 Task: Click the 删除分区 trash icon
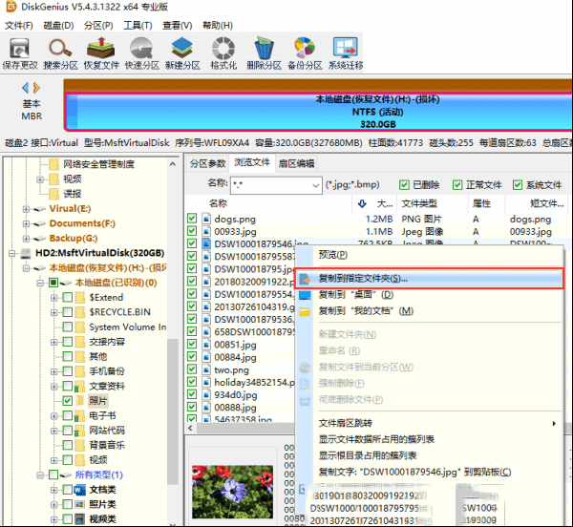pyautogui.click(x=264, y=48)
